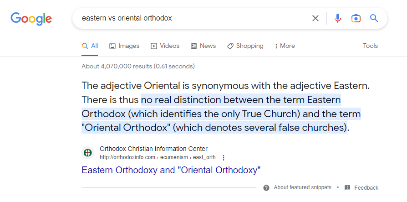Open the three-dot menu beside orthodoxinfo.com result

tap(224, 158)
